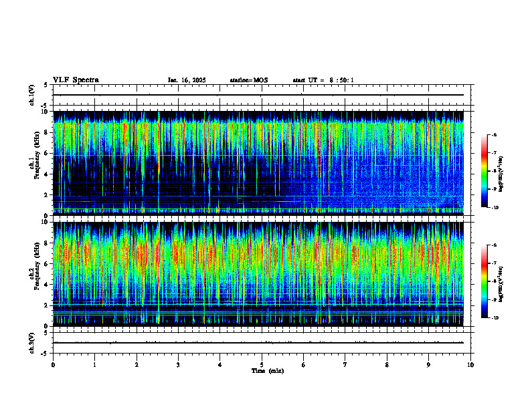
Task: Click tick label "10" on the Time axis
Action: 470,365
